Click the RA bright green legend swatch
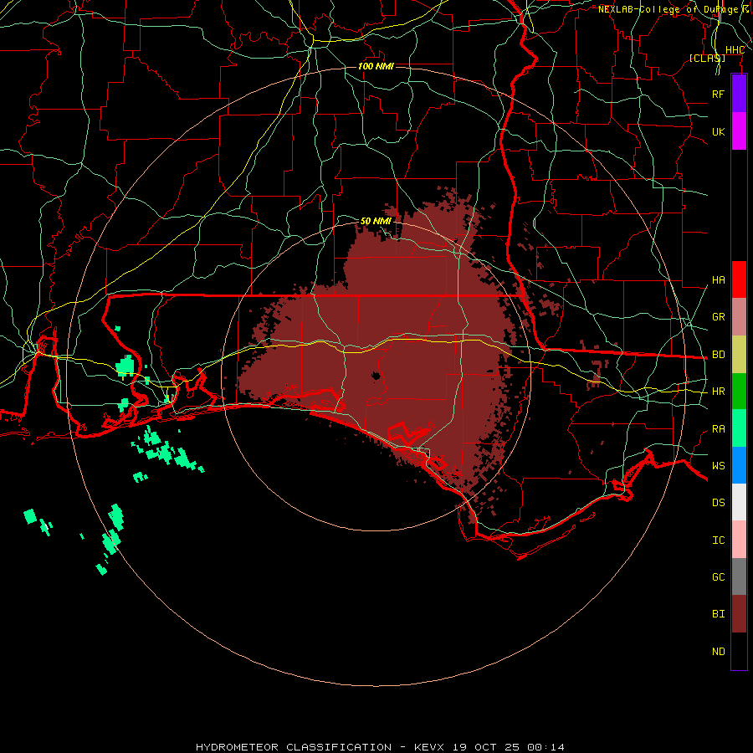 tap(739, 428)
